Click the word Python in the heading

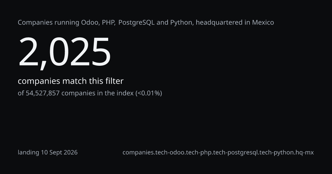(x=180, y=23)
